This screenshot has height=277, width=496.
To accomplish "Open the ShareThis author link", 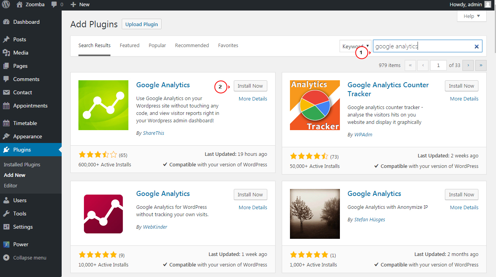I will tap(153, 133).
